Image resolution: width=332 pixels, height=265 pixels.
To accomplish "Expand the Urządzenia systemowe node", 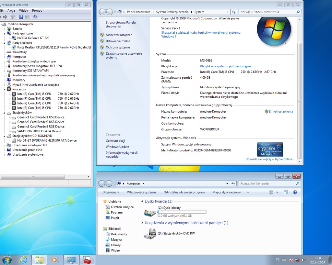I will pyautogui.click(x=5, y=155).
